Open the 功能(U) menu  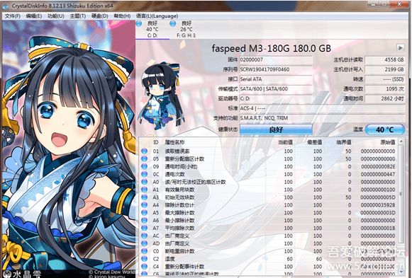coord(56,16)
